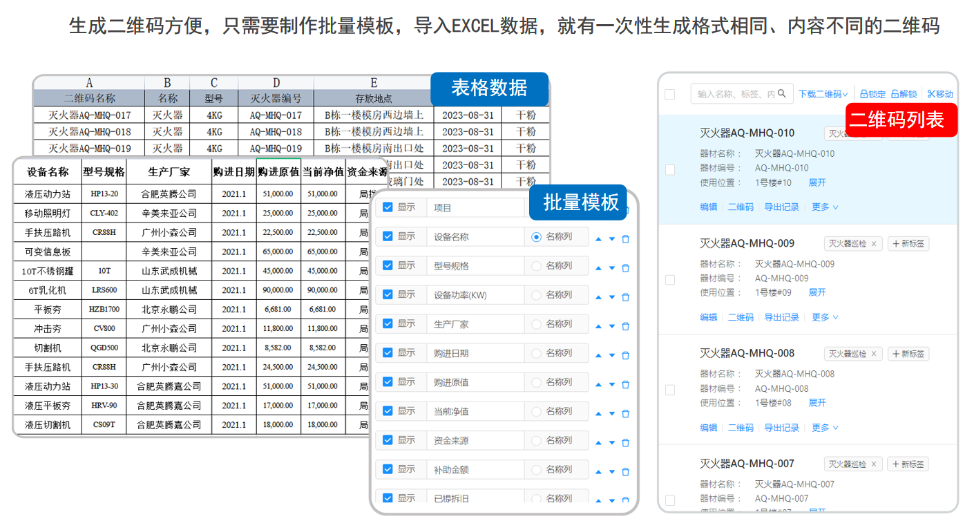
Task: Toggle the select-all checkbox above search box
Action: point(669,94)
